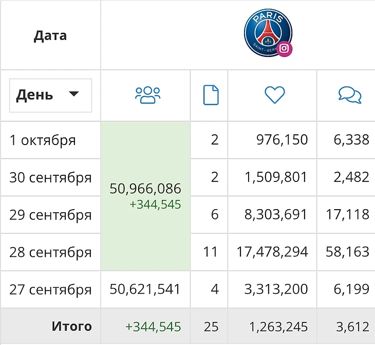Click the 17,478,294 likes value

pos(272,252)
